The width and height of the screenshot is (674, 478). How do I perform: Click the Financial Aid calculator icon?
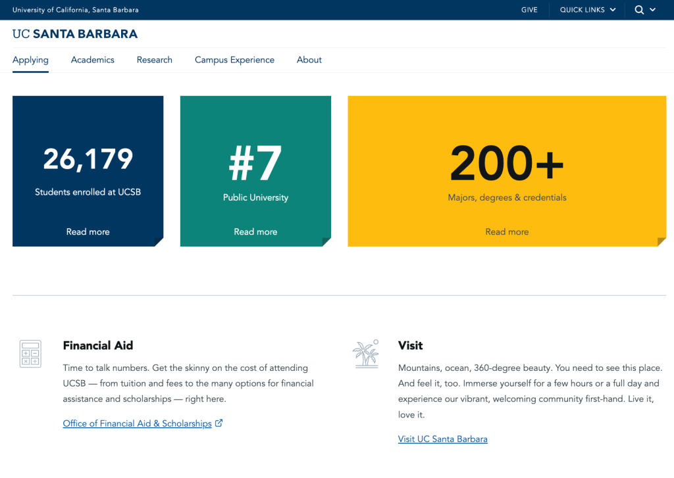[x=30, y=354]
